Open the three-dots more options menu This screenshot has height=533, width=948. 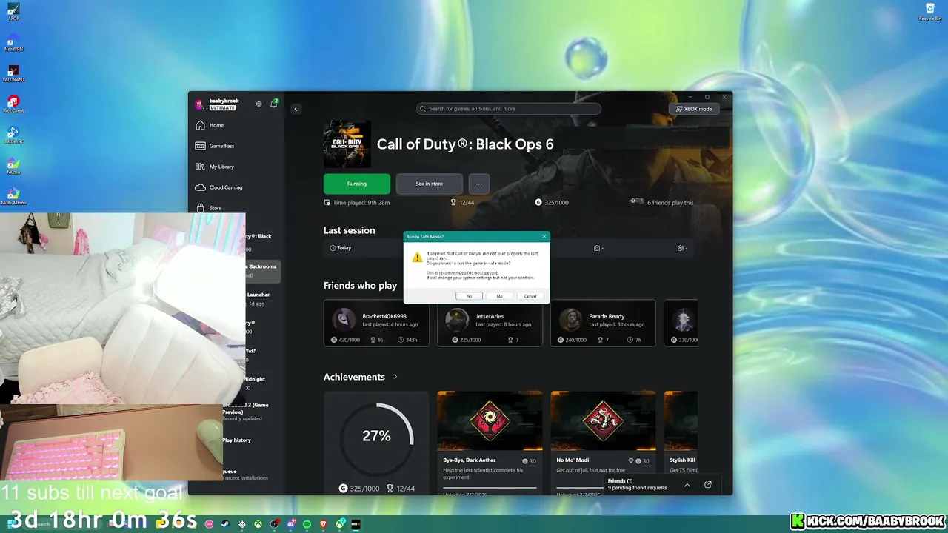coord(479,184)
